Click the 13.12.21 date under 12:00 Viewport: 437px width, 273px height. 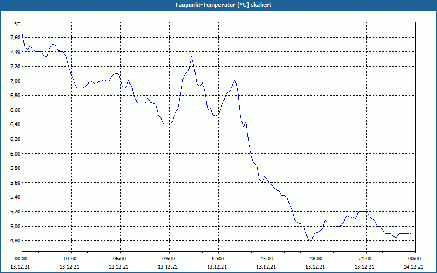point(217,266)
